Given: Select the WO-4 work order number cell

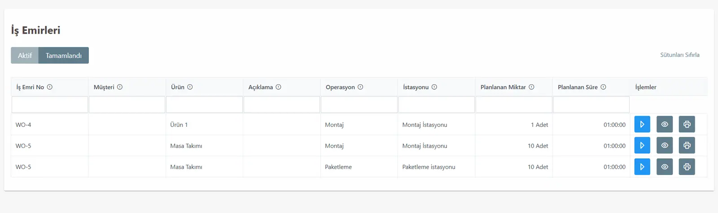Looking at the screenshot, I should tap(50, 125).
